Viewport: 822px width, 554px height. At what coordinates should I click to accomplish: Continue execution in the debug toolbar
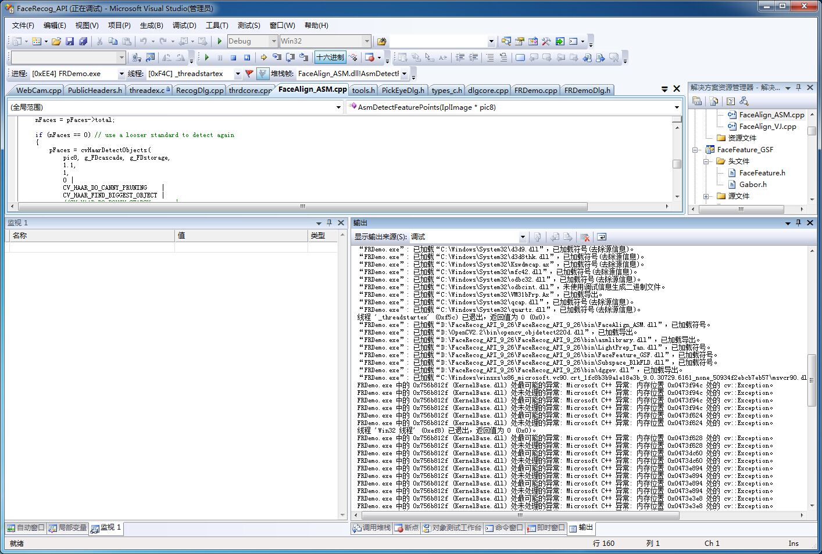click(x=206, y=57)
